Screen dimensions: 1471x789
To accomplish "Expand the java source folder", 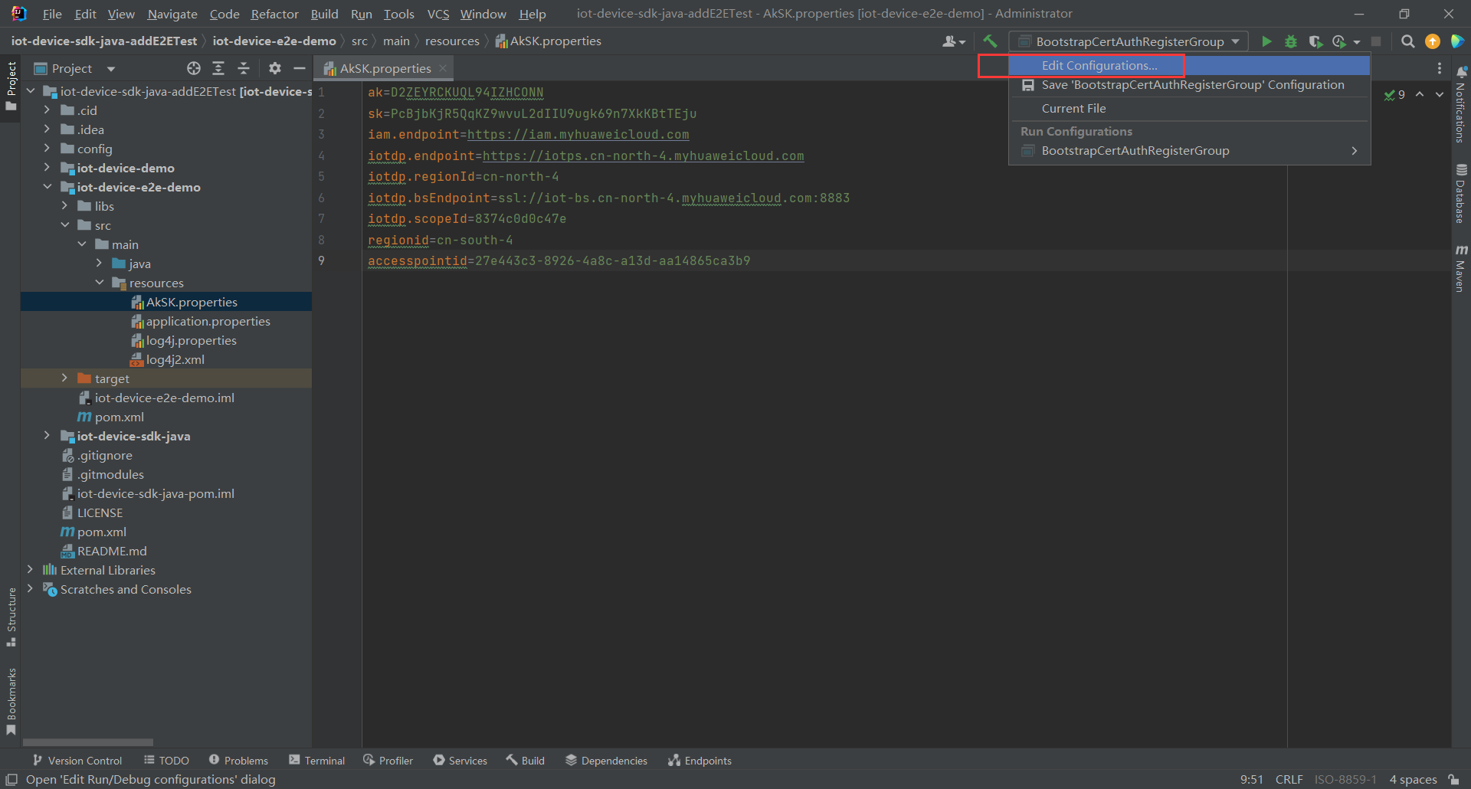I will click(99, 264).
